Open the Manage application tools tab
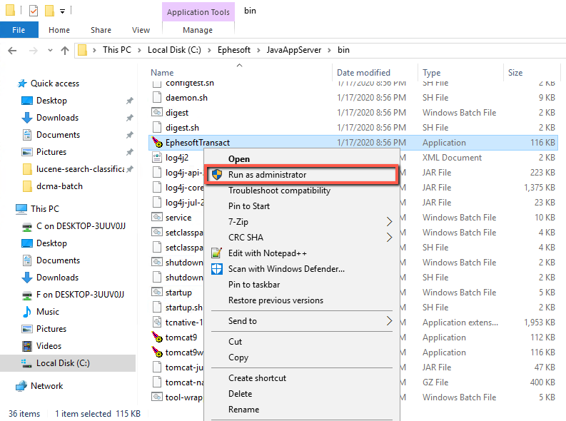Screen dimensions: 566x421 (198, 30)
